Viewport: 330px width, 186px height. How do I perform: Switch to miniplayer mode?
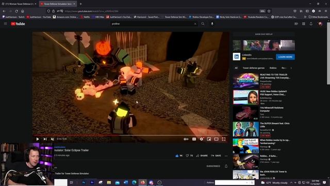209,139
